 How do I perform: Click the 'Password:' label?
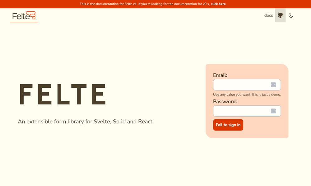coord(225,101)
